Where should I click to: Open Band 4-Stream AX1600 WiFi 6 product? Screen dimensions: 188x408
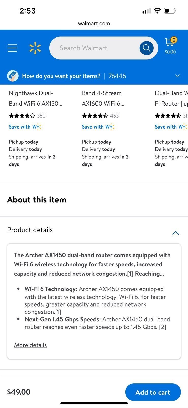[x=103, y=98]
